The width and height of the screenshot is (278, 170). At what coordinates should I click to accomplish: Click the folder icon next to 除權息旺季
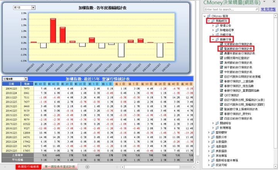217,30
